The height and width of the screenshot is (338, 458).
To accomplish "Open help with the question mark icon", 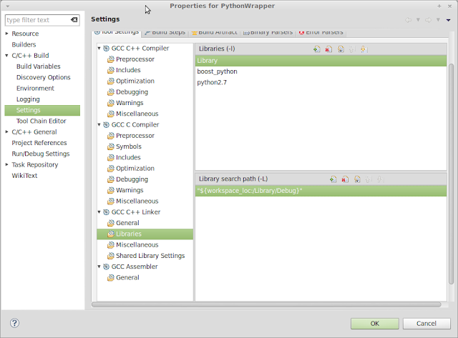I will (14, 323).
